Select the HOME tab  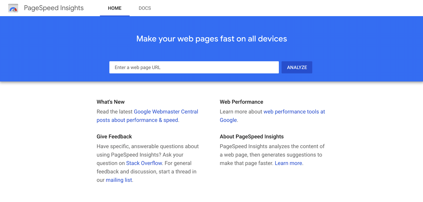114,8
